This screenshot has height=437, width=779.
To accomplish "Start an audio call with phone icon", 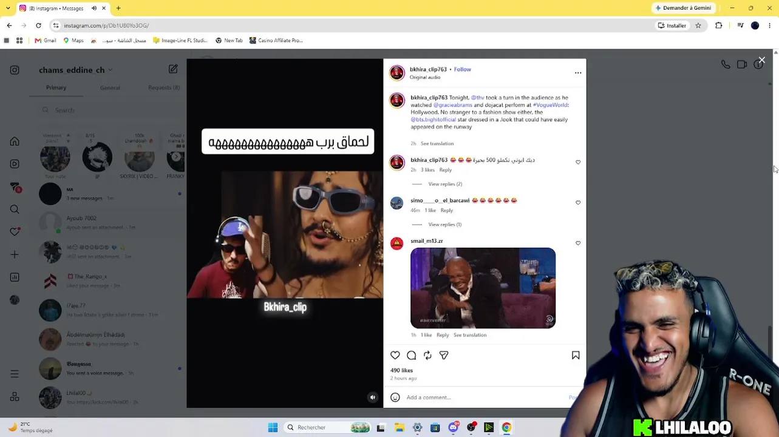I will point(726,64).
